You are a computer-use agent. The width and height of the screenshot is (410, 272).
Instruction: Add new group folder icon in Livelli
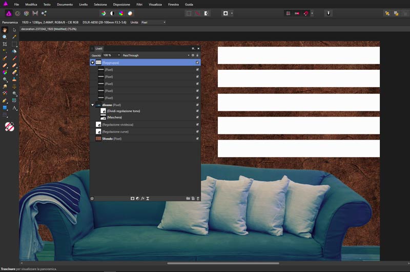(x=188, y=199)
